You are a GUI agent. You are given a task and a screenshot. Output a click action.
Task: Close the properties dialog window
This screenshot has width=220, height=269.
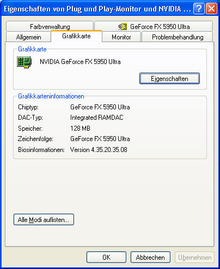pyautogui.click(x=212, y=9)
